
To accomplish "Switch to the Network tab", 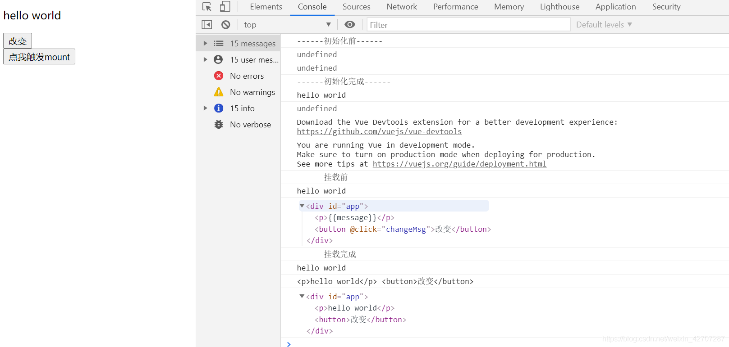I will [402, 7].
